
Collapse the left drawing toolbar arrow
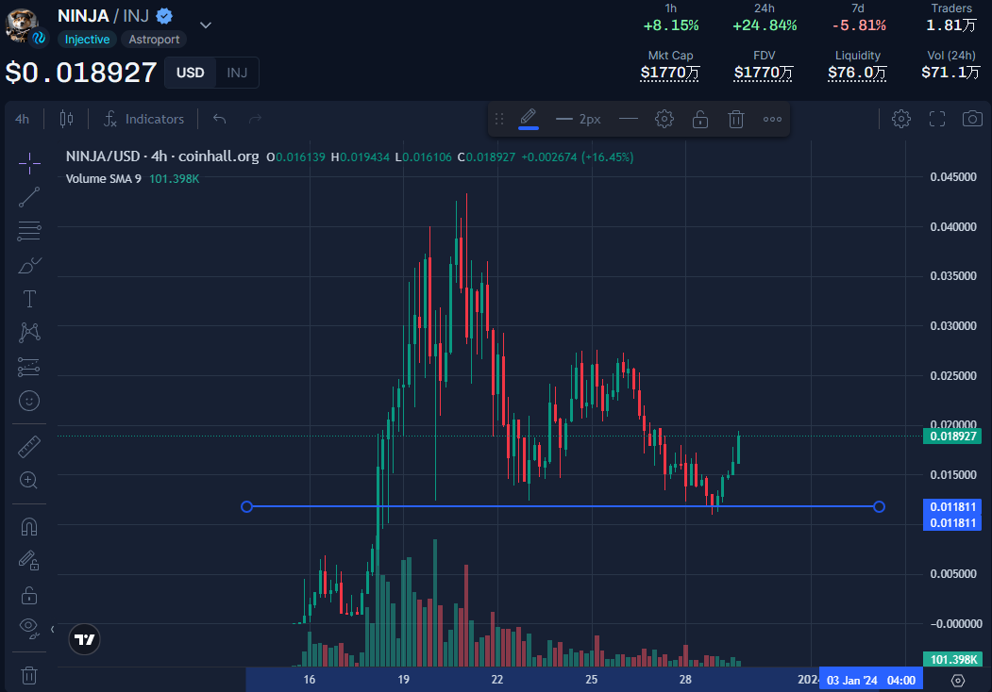click(x=52, y=630)
